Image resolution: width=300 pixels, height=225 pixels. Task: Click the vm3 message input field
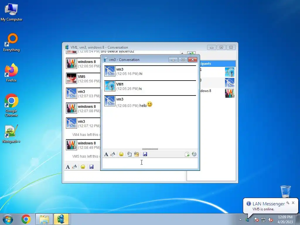150,163
